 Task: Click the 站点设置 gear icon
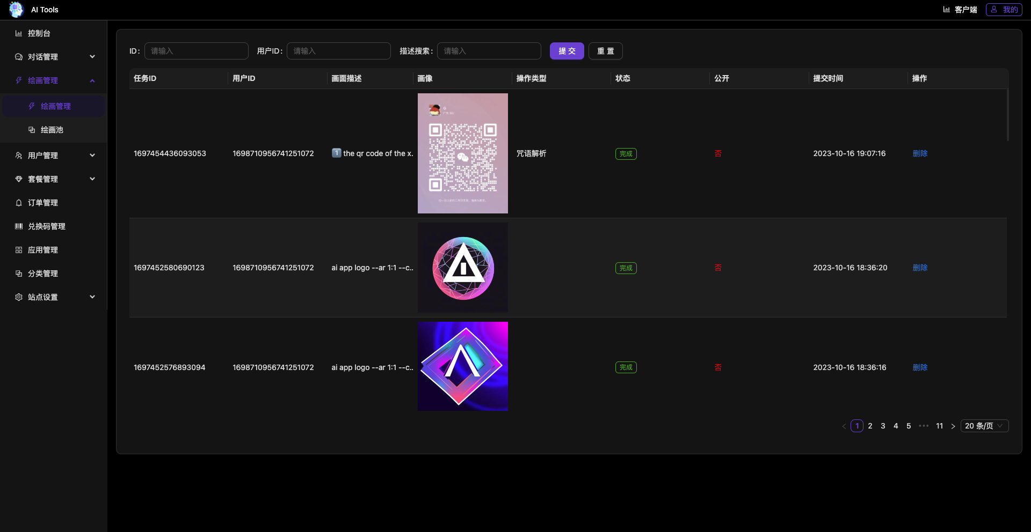pyautogui.click(x=19, y=297)
